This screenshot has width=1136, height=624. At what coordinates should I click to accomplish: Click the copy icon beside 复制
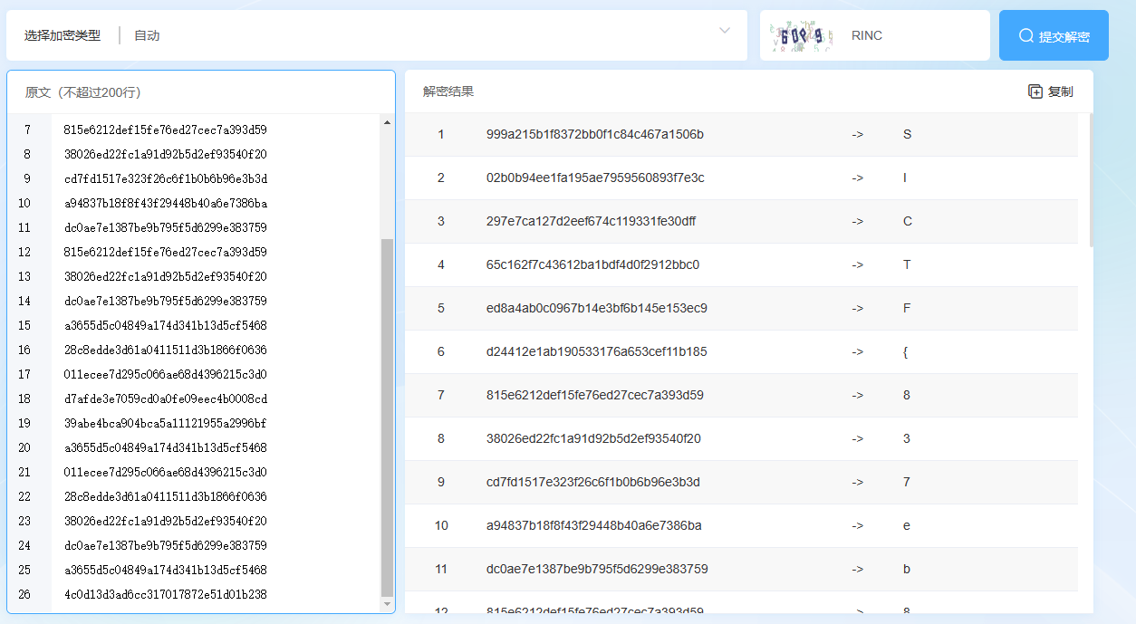point(1035,91)
